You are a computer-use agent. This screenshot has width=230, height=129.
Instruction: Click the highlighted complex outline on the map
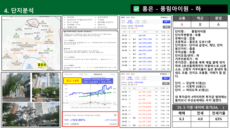click(33, 23)
